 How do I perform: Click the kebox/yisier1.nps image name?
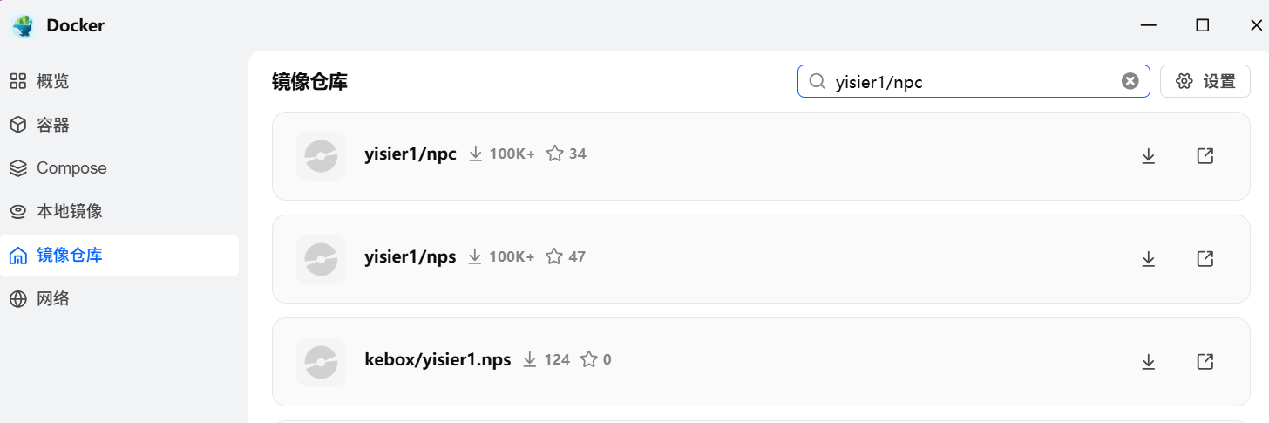[438, 359]
